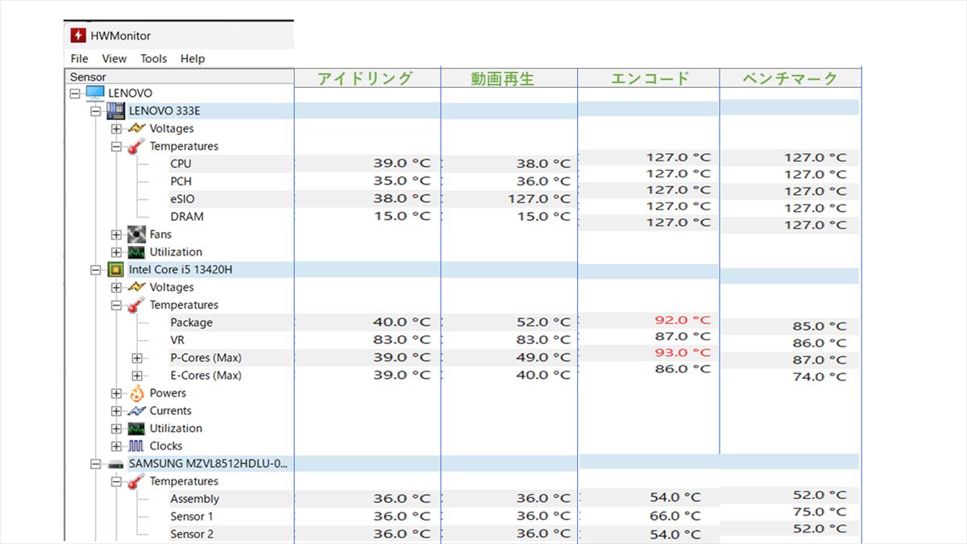967x544 pixels.
Task: Click the Sensor column header
Action: (x=179, y=77)
